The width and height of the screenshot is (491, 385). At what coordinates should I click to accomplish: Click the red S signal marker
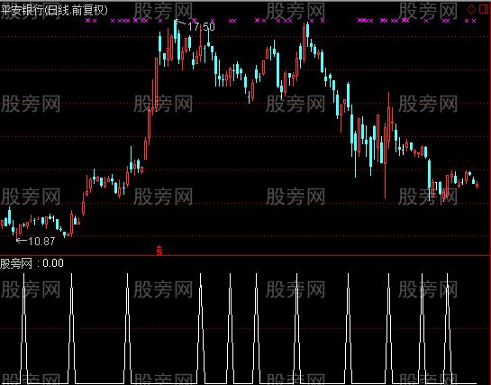(x=159, y=251)
